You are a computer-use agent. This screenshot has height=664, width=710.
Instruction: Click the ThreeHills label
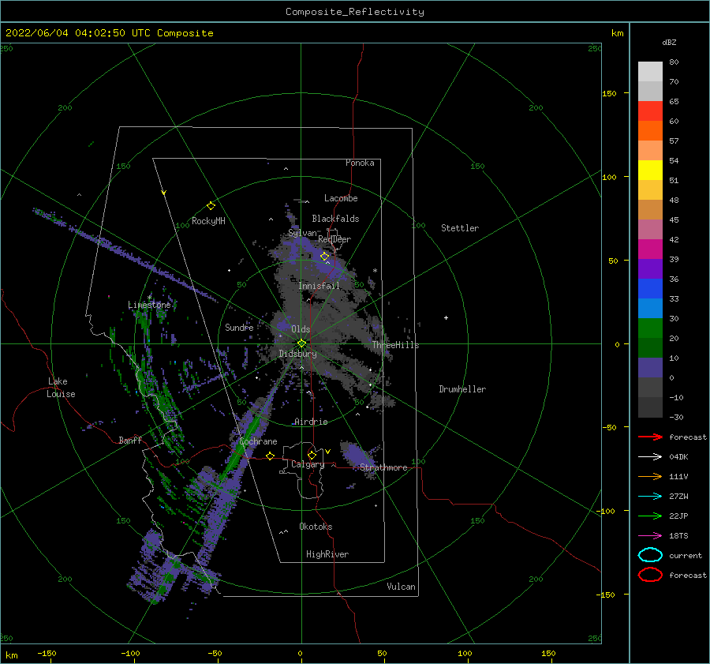pos(396,345)
